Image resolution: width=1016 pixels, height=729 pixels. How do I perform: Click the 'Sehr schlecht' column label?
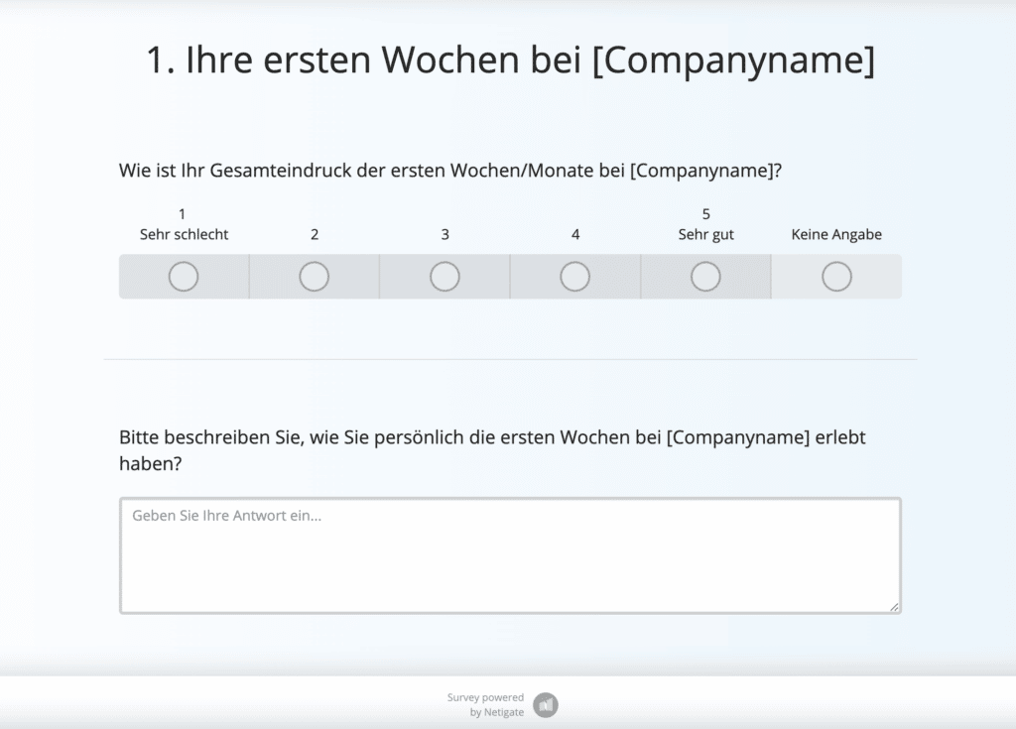coord(183,234)
